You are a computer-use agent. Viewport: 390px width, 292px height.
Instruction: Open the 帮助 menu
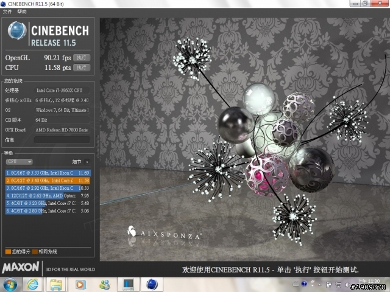click(x=22, y=12)
